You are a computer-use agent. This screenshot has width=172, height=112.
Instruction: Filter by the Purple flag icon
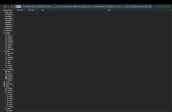6,68
